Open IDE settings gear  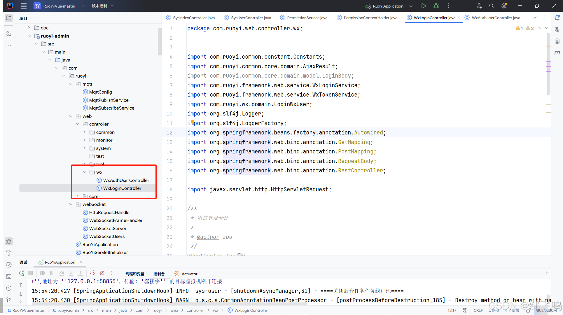click(x=504, y=6)
